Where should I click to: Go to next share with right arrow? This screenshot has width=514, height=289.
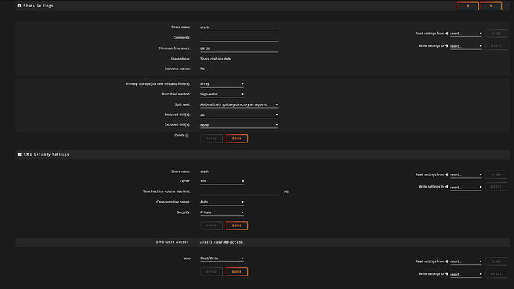[491, 6]
